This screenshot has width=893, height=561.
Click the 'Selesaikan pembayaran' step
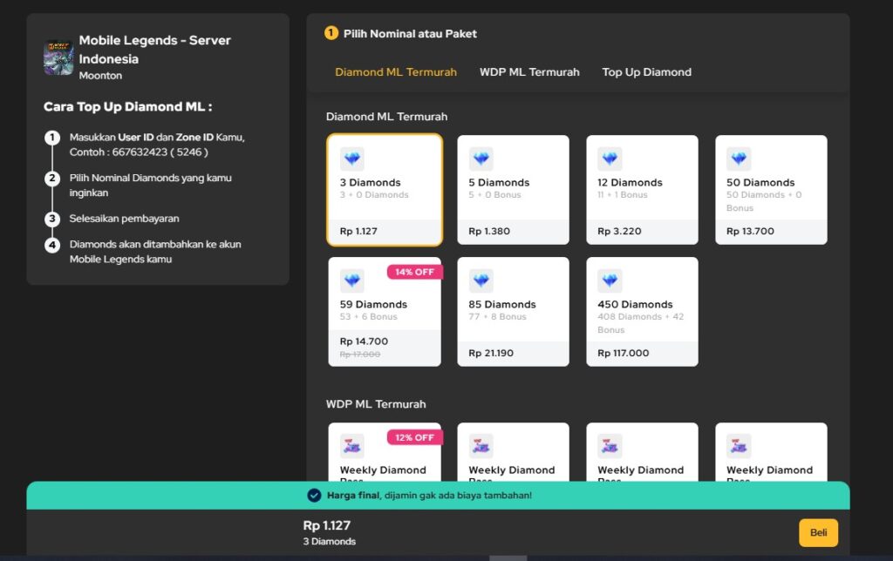[x=124, y=219]
